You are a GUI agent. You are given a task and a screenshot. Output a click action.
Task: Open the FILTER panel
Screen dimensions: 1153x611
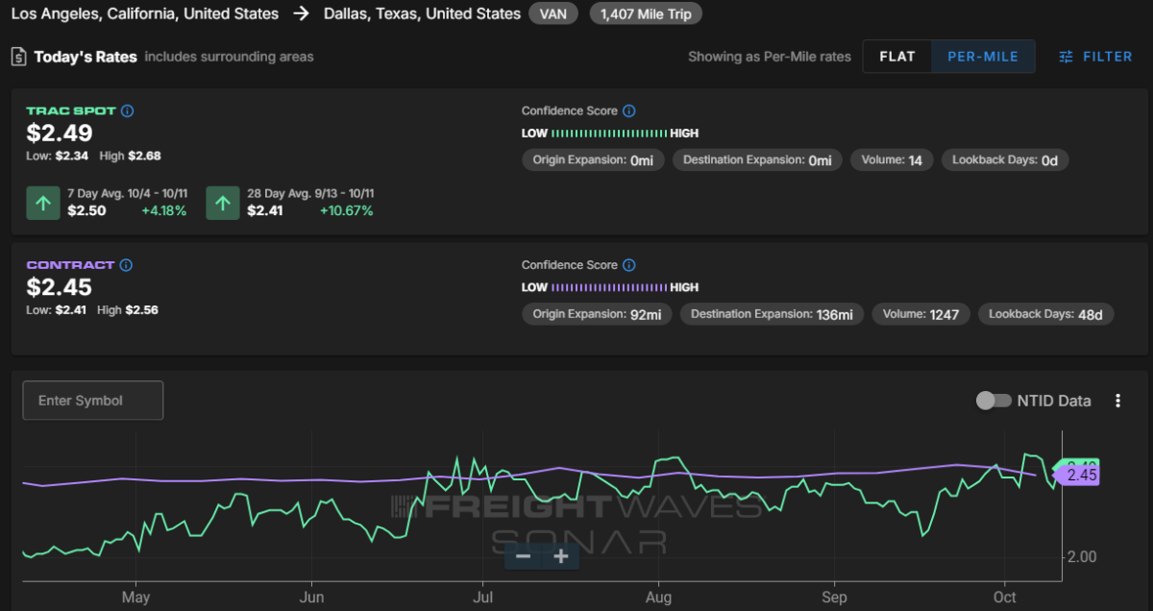pos(1095,57)
